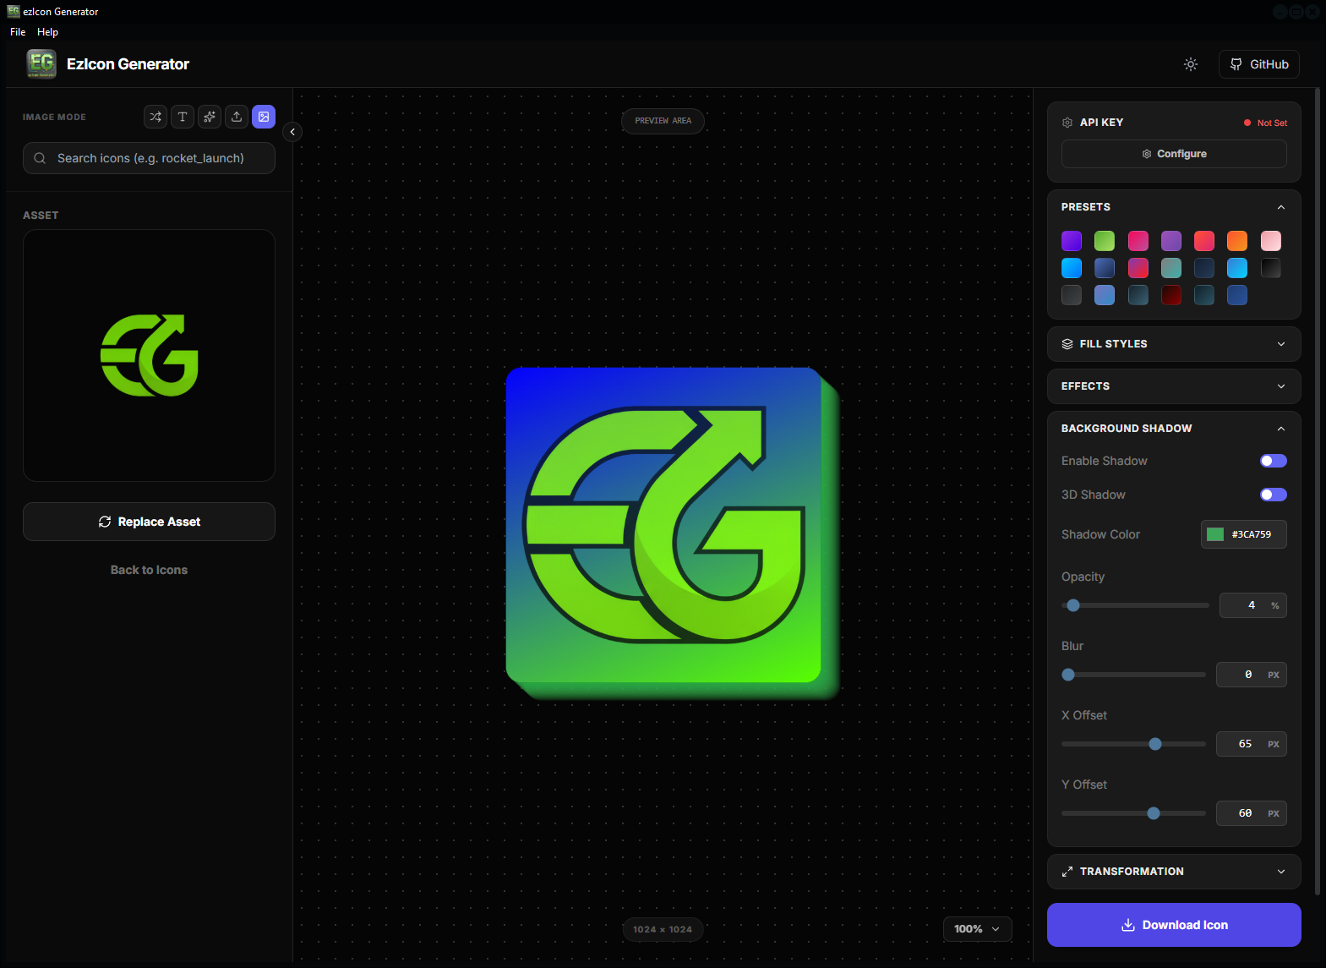Screen dimensions: 1326x968
Task: Select the upload mode icon
Action: click(237, 117)
